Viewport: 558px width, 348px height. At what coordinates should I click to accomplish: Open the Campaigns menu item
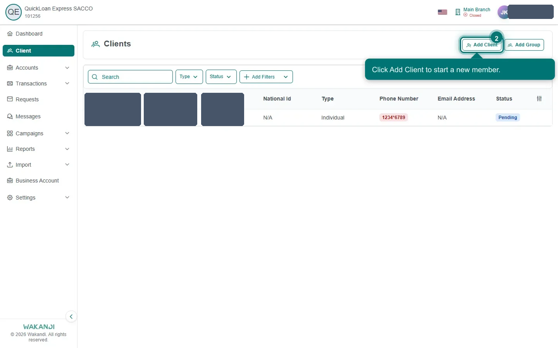pos(38,133)
